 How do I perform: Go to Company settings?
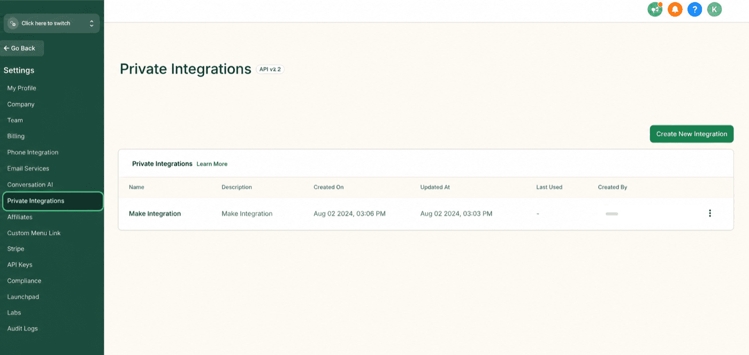pyautogui.click(x=21, y=104)
